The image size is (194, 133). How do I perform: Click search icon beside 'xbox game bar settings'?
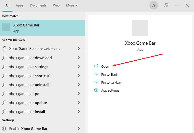(x=4, y=67)
